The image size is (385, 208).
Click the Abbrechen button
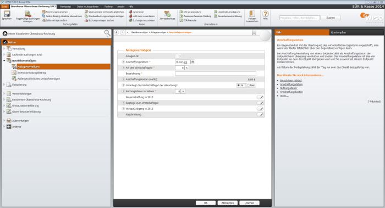(228, 203)
